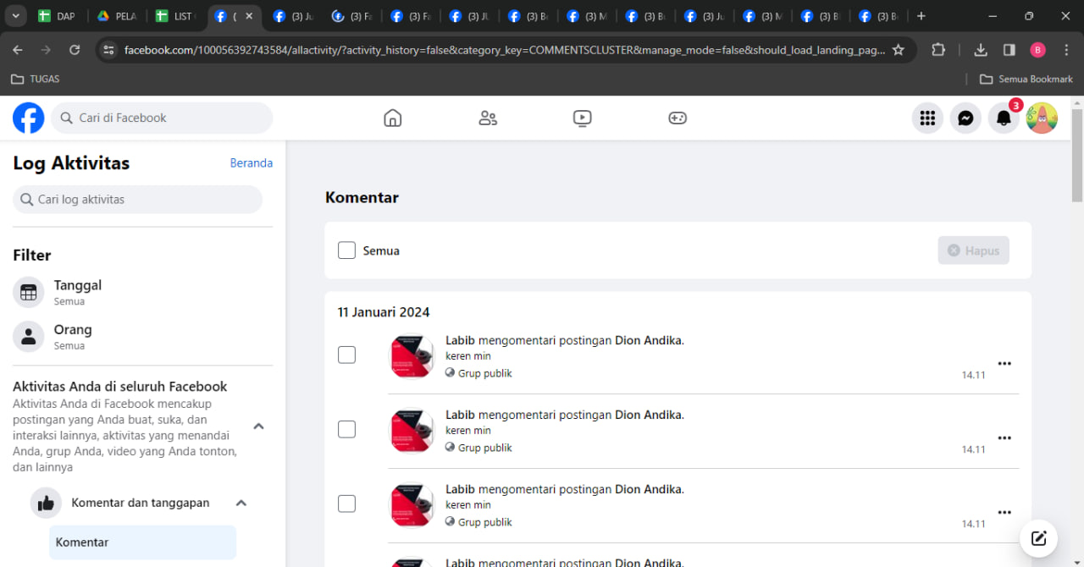Open options menu for second 14.11 comment

[1004, 438]
